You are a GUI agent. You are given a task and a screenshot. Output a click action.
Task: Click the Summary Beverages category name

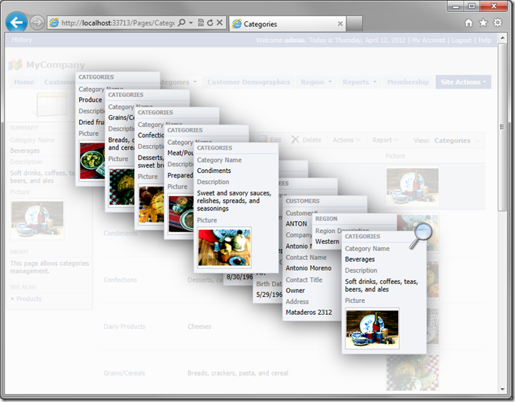coord(25,150)
